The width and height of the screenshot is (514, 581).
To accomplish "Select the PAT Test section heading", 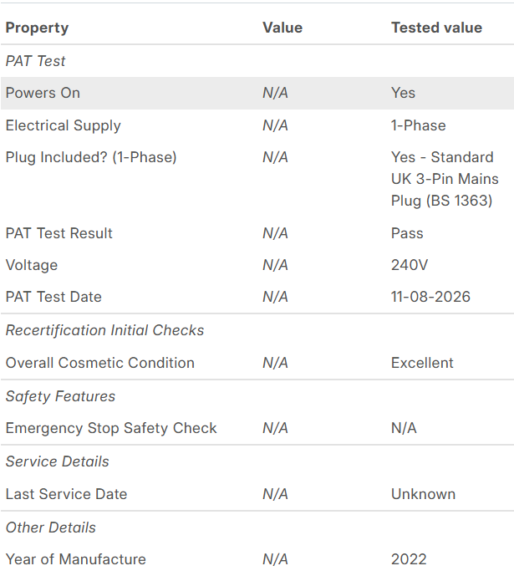I will coord(36,61).
